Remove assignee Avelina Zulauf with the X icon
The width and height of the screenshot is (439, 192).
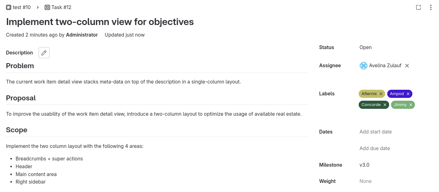pyautogui.click(x=407, y=66)
